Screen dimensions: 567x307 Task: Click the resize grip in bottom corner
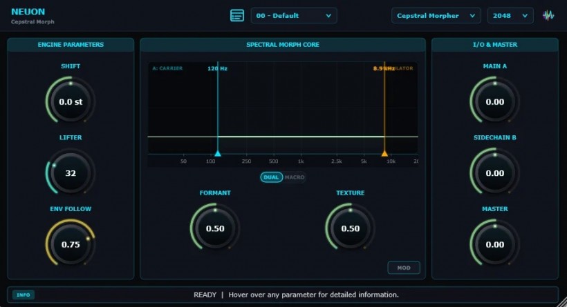click(563, 303)
